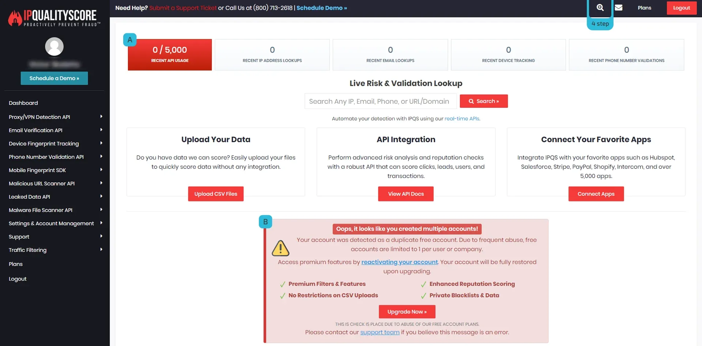Open the reactivating your account link
This screenshot has width=702, height=346.
pos(399,262)
